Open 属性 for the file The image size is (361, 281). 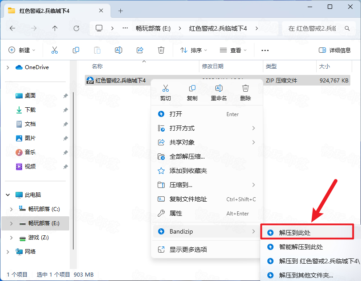(x=207, y=214)
